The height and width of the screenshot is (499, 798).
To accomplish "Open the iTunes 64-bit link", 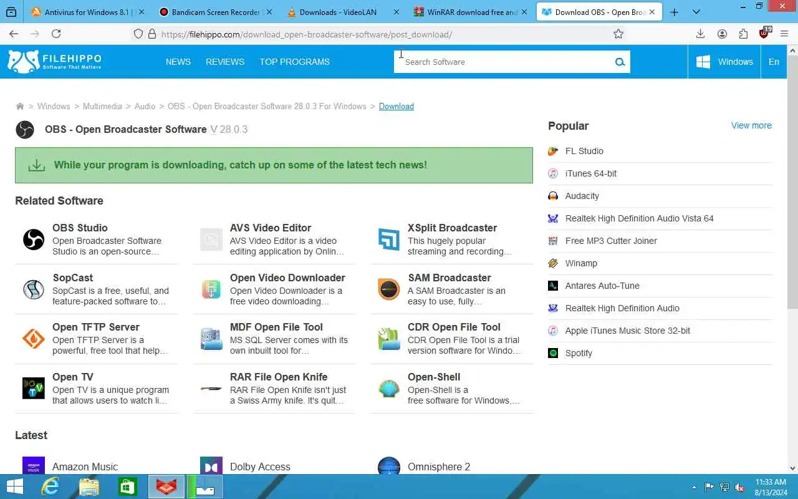I will (x=591, y=173).
